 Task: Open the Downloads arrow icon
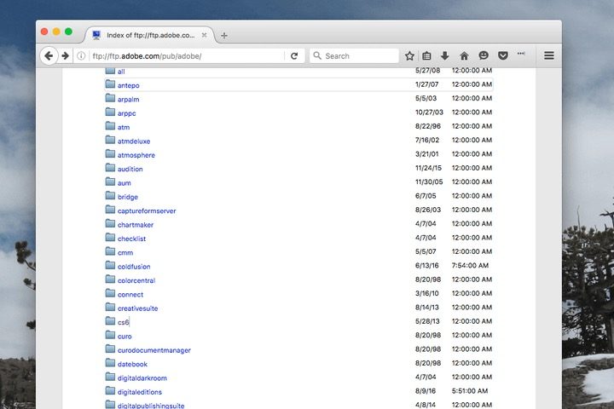pos(445,55)
